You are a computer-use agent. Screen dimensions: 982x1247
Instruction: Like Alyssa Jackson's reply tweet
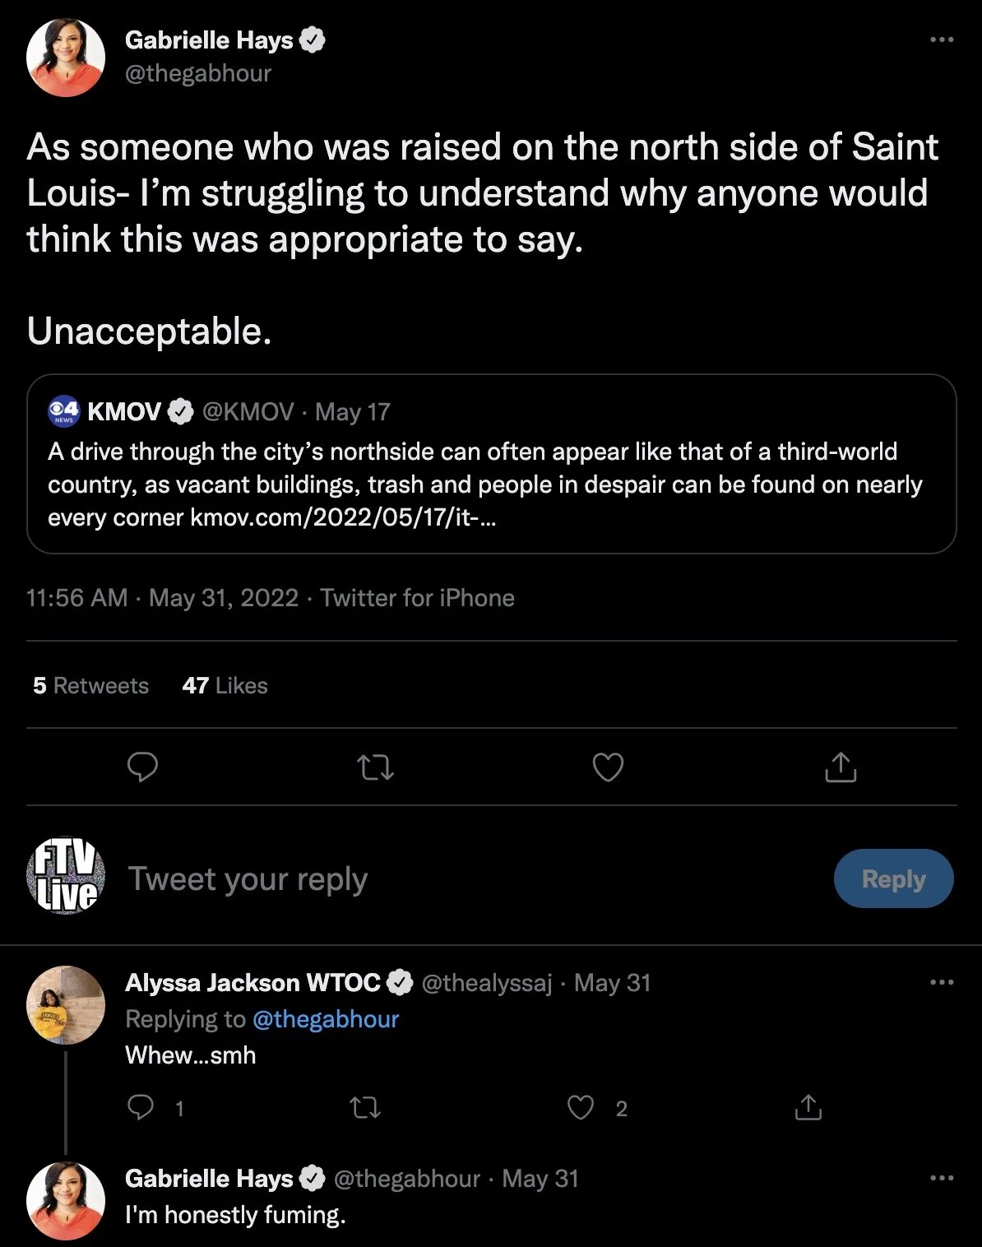(581, 1108)
